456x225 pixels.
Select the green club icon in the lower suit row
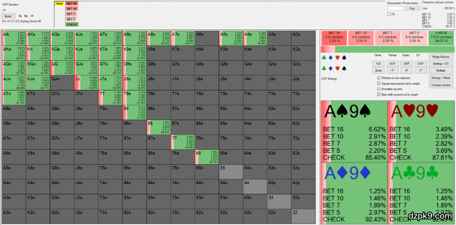point(324,68)
